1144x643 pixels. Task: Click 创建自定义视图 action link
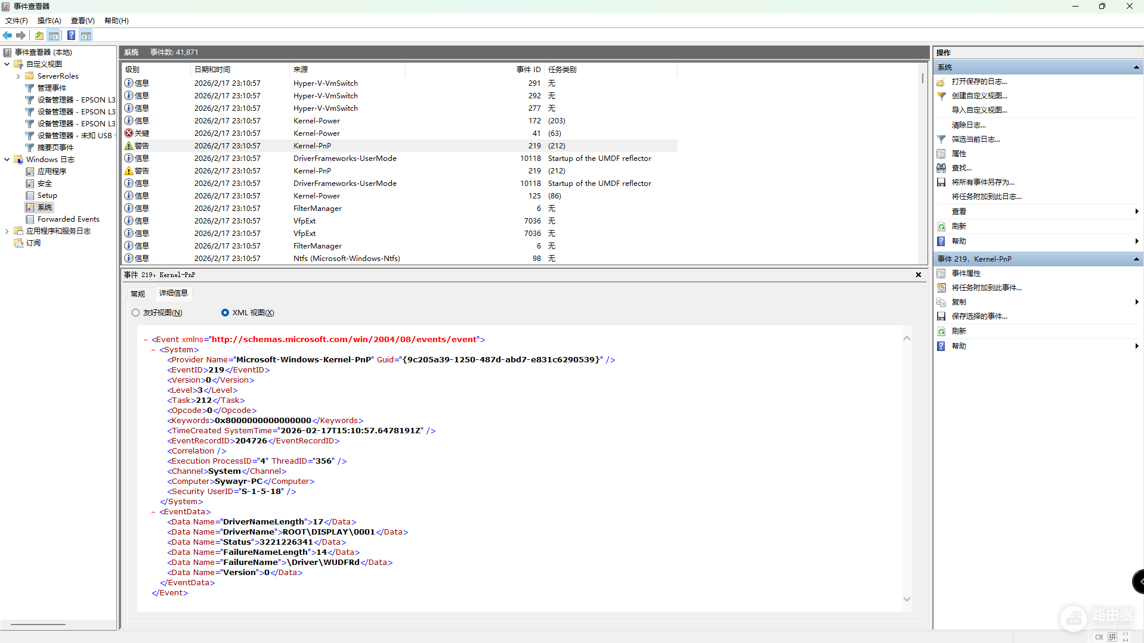point(979,96)
